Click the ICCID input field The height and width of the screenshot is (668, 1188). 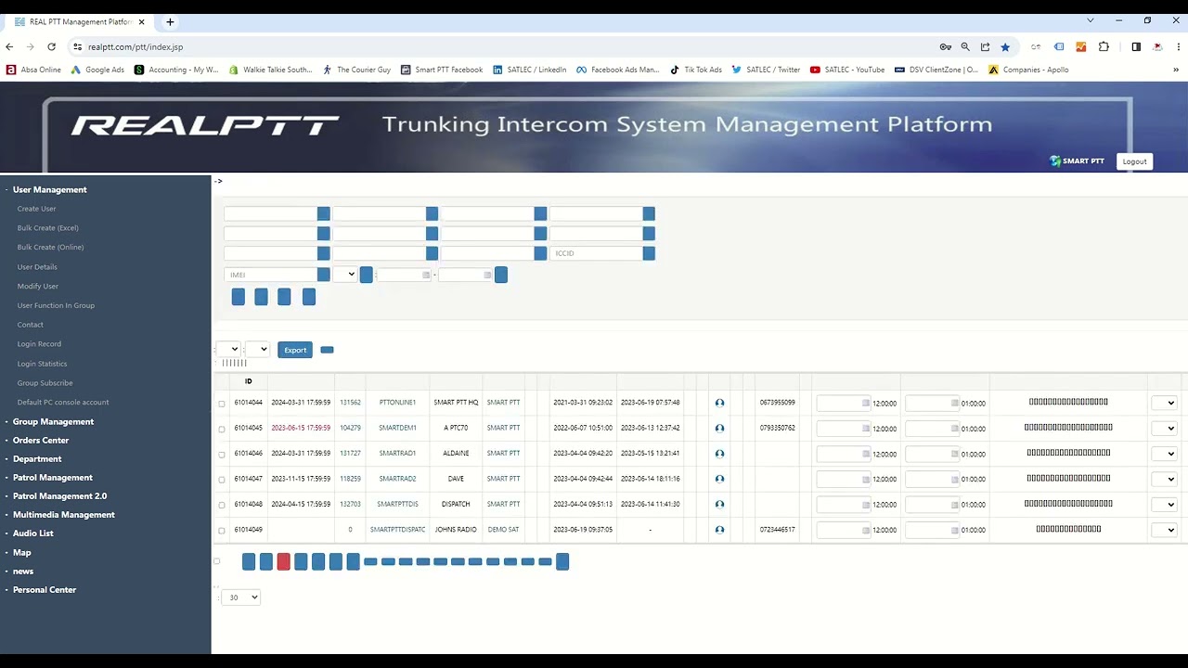[x=596, y=253]
